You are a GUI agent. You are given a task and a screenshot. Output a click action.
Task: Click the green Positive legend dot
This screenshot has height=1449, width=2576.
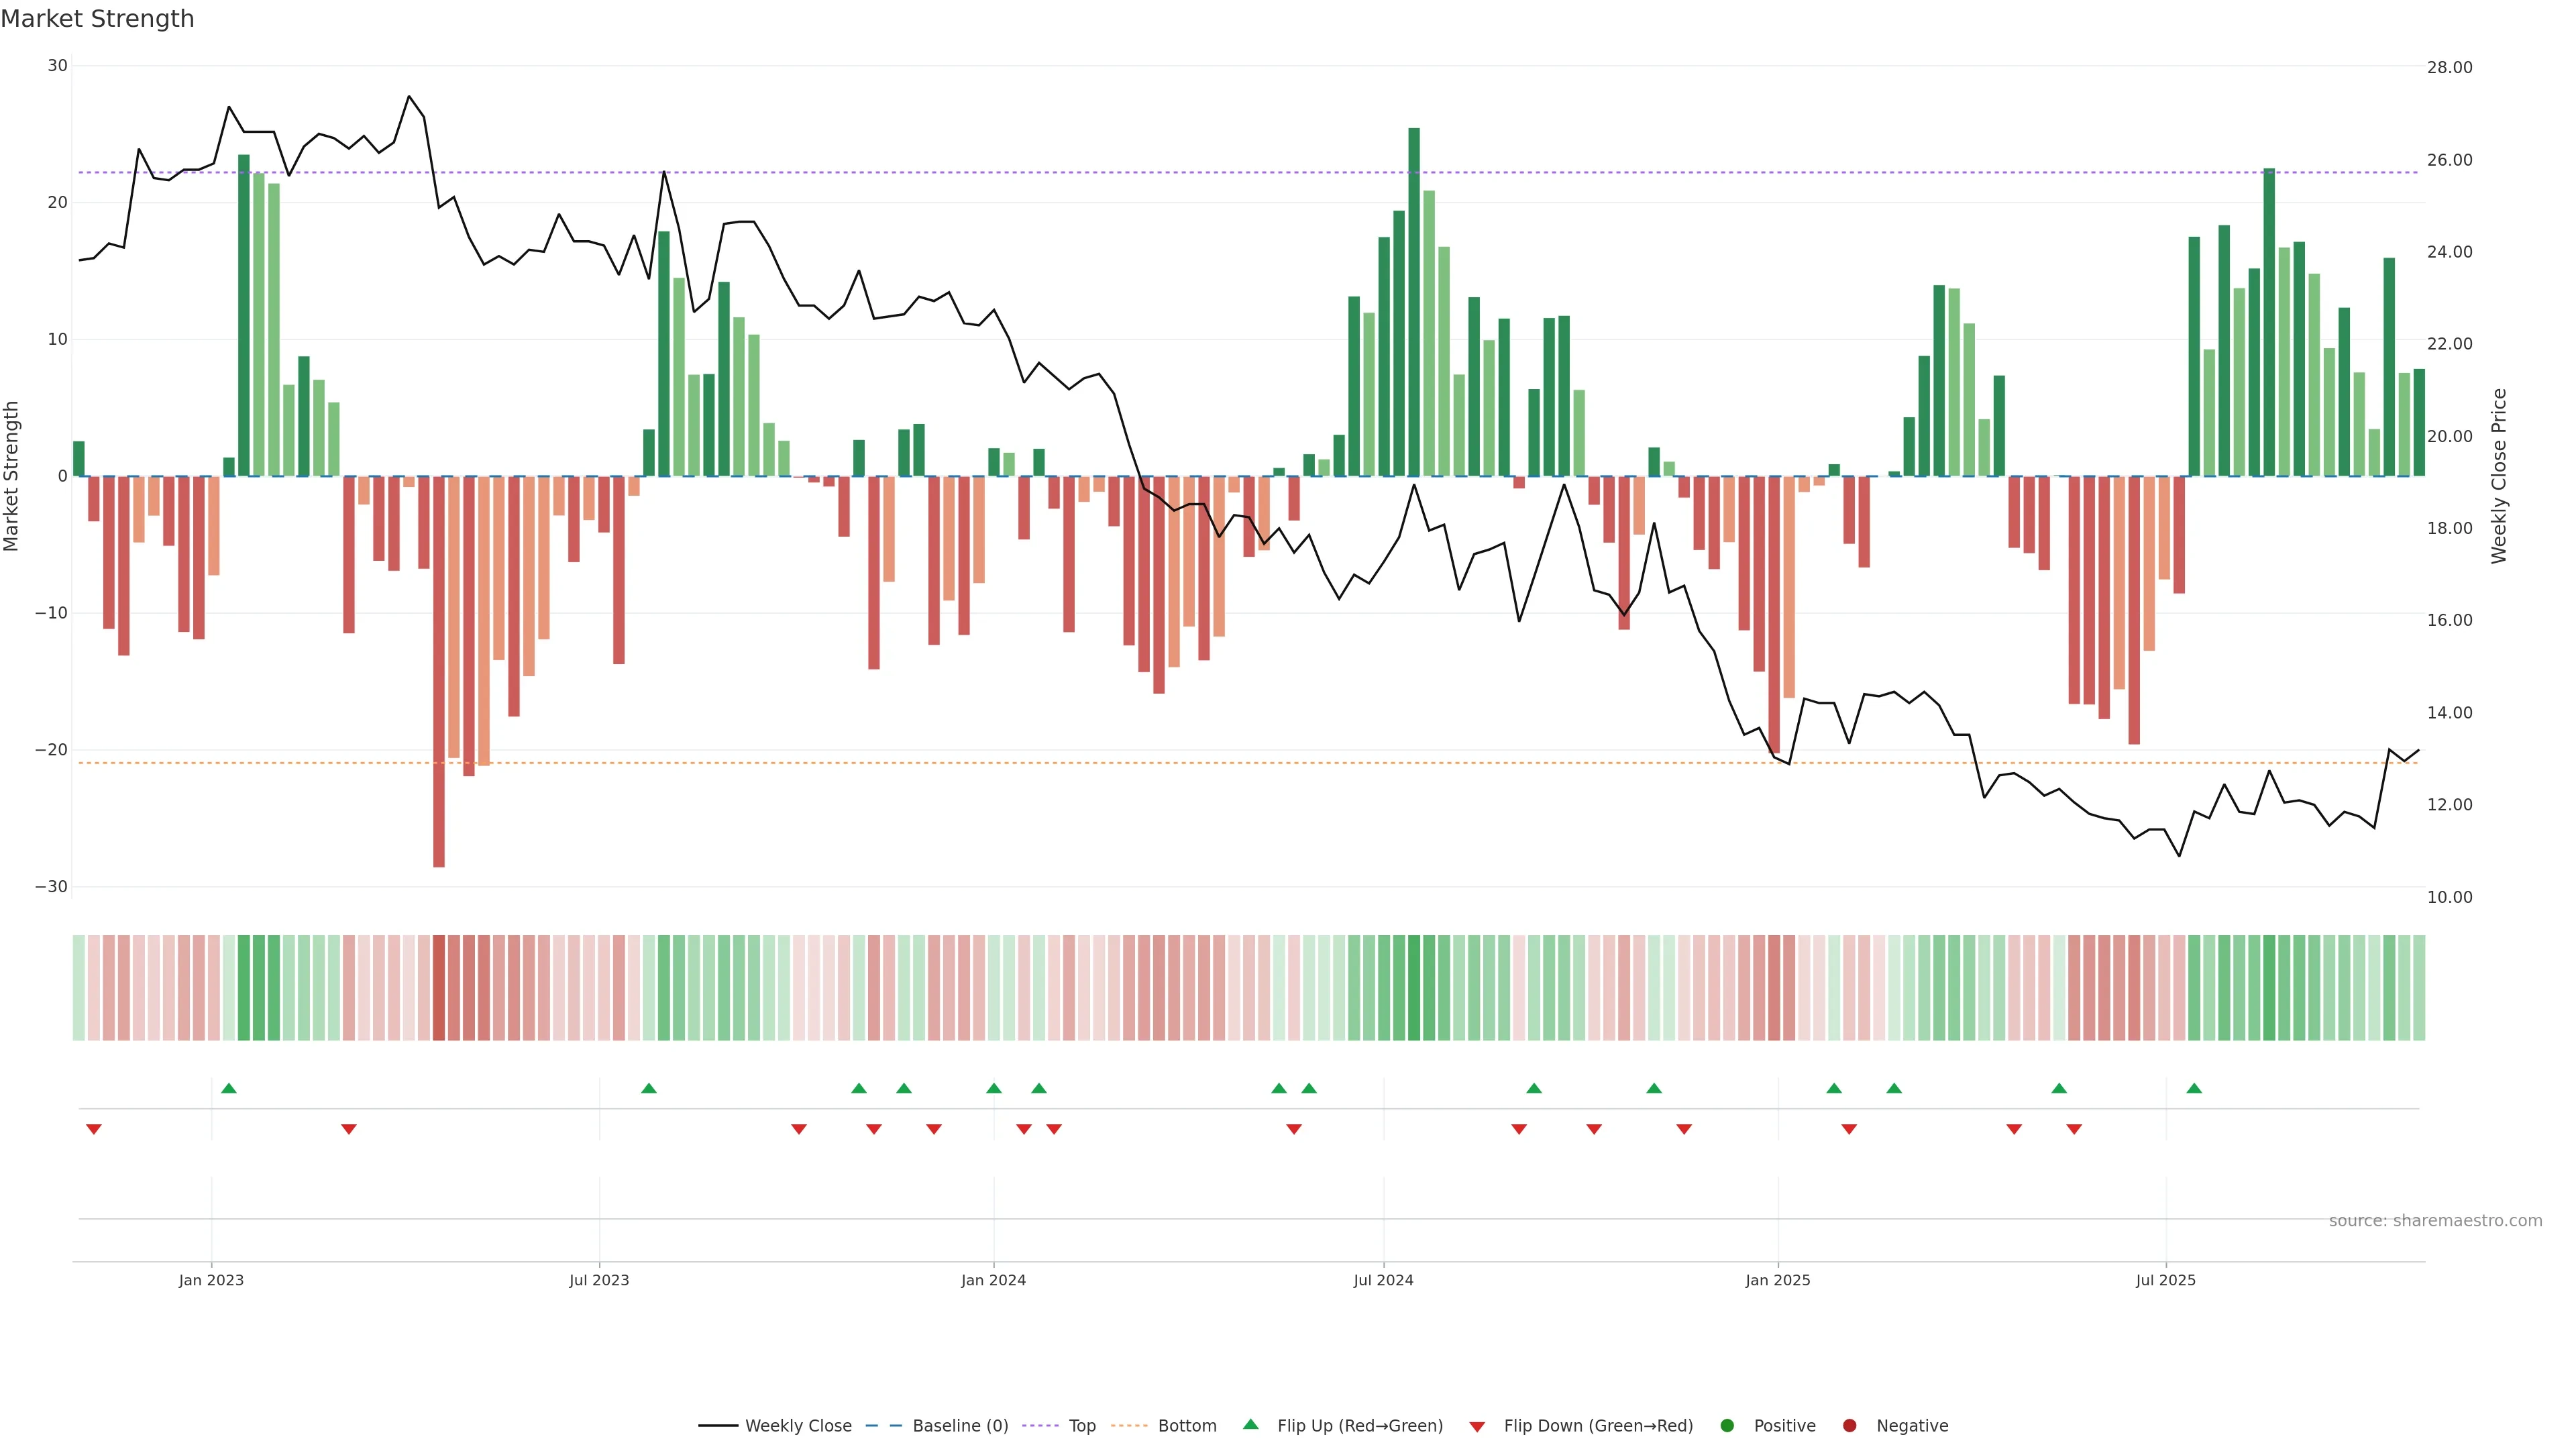[x=1727, y=1426]
